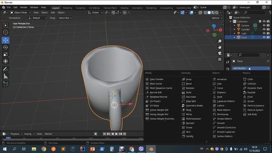This screenshot has height=153, width=272.
Task: Click the outliner search field
Action: (x=254, y=12)
